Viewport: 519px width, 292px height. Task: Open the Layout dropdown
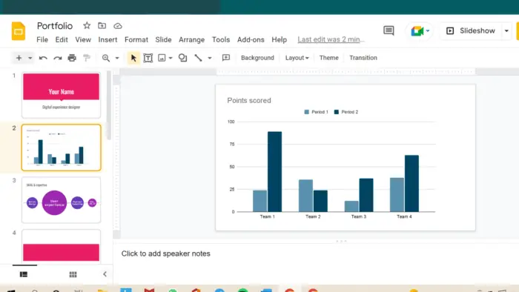pyautogui.click(x=297, y=58)
